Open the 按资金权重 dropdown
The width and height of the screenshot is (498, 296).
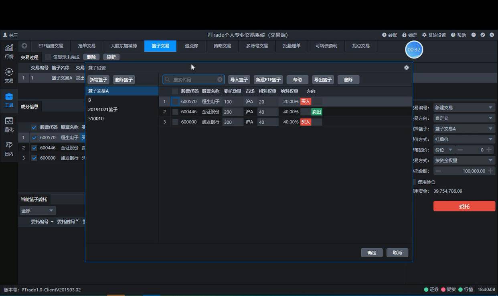464,160
